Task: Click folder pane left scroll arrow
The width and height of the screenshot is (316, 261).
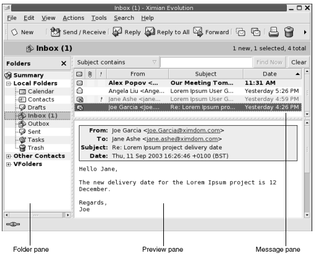Action: coord(7,215)
